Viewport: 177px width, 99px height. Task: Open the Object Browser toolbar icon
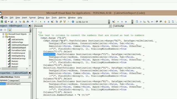click(64, 22)
